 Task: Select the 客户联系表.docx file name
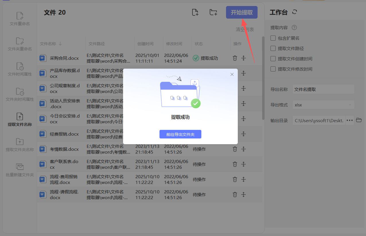64,164
